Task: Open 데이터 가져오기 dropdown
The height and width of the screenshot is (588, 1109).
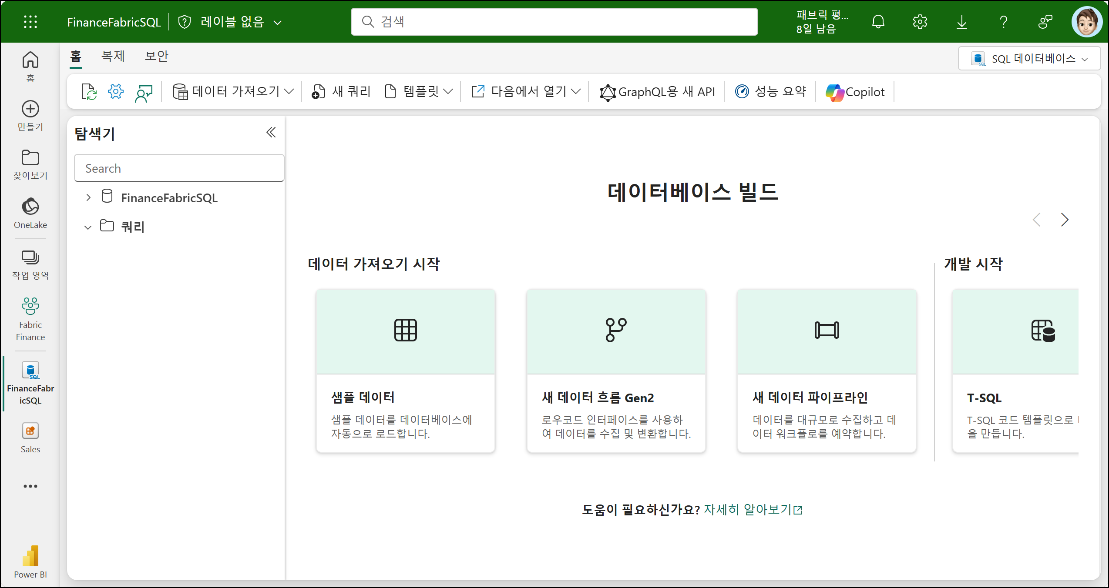Action: point(233,92)
